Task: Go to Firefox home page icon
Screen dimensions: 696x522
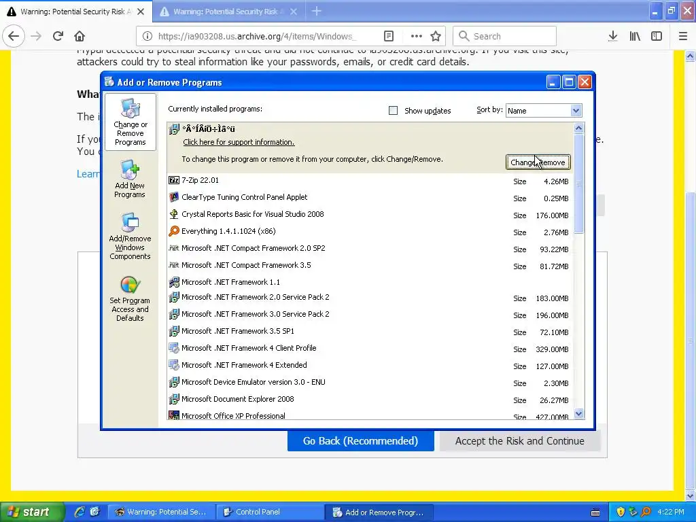Action: click(80, 36)
